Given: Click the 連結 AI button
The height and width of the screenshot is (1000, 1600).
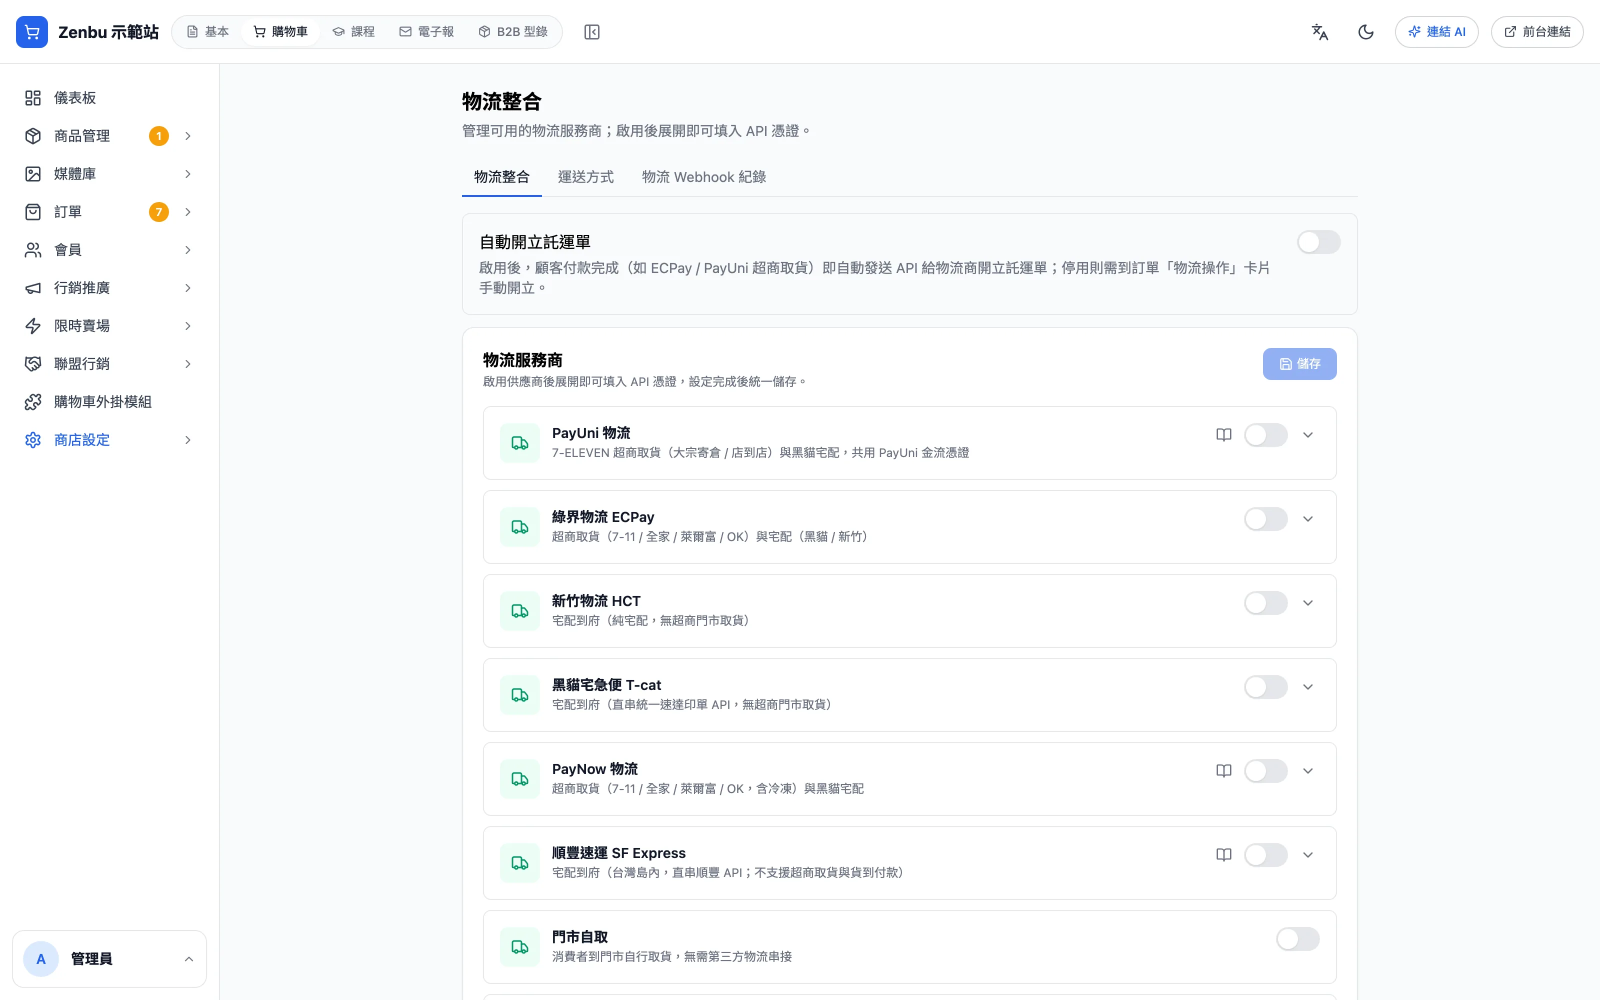Looking at the screenshot, I should (1436, 31).
